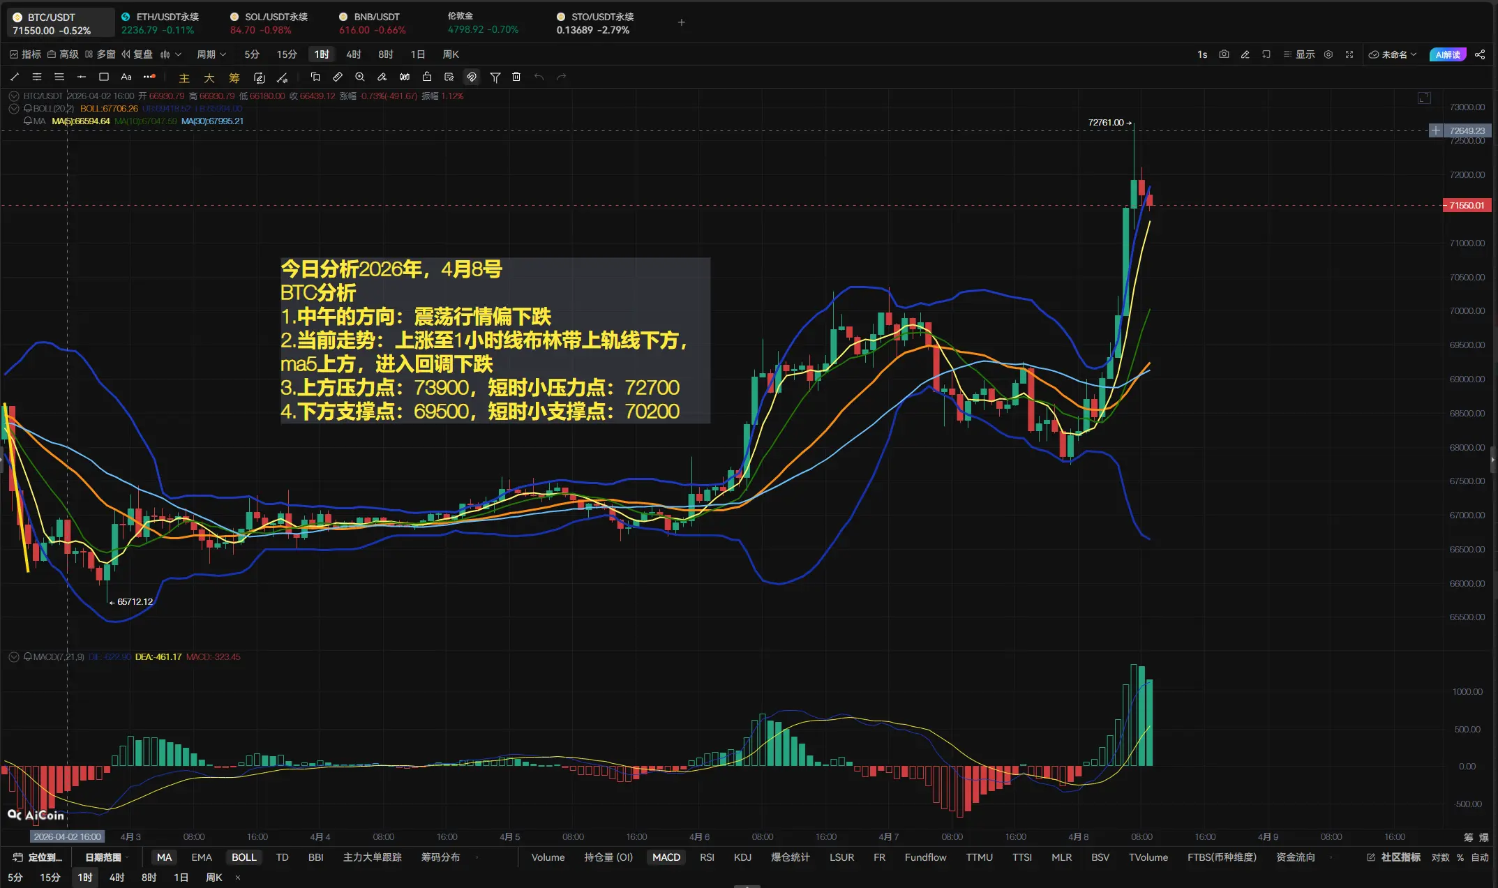Toggle the BTC/USDT info row circle
Viewport: 1498px width, 888px height.
(x=13, y=96)
